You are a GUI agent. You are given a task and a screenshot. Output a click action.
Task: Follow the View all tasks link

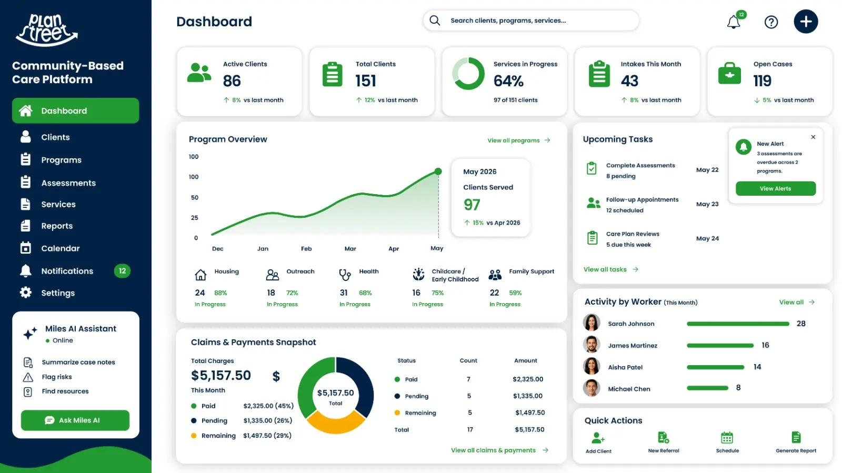point(611,269)
